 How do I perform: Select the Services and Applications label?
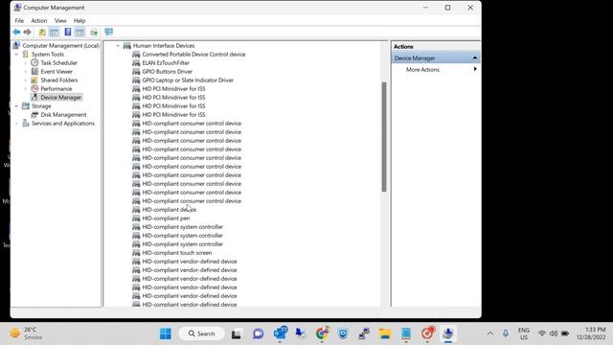click(63, 124)
